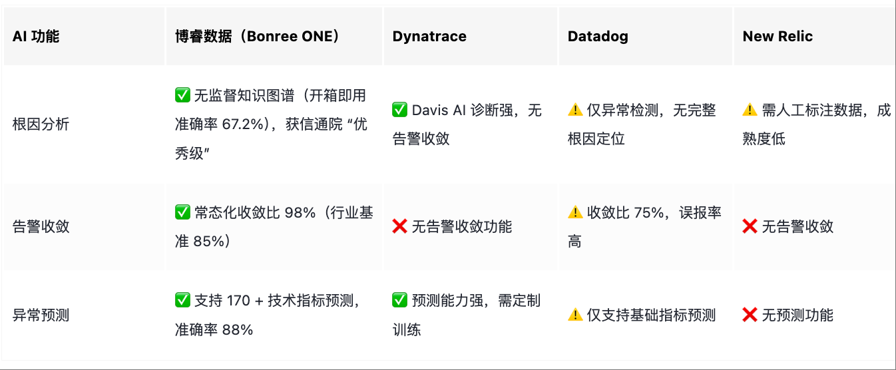Viewport: 896px width, 370px height.
Task: Click the green checkmark before 常态化收敛比 98%
Action: point(182,212)
